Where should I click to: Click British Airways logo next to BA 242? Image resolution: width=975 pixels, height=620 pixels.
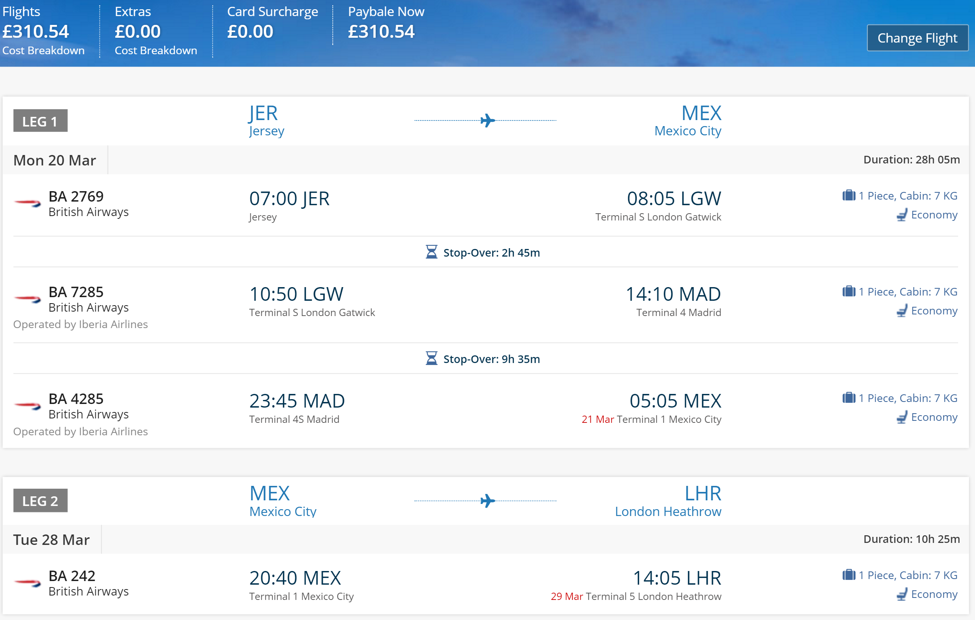click(x=27, y=583)
